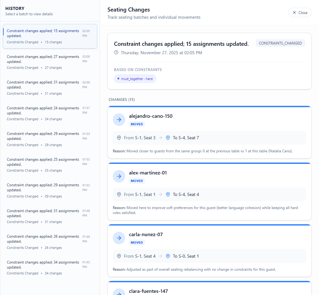Select the 02:05 PM batch with 15 changes
Viewport: 319px width, 295px height.
[50, 36]
